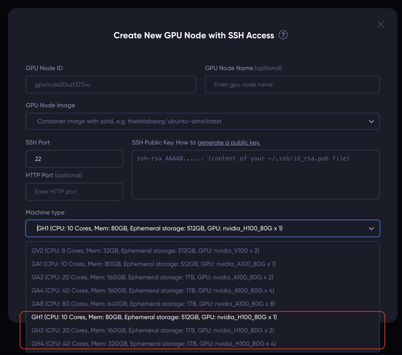Screen dimensions: 402x355
Task: Pick GA8 option with 80 Cores
Action: pyautogui.click(x=203, y=304)
